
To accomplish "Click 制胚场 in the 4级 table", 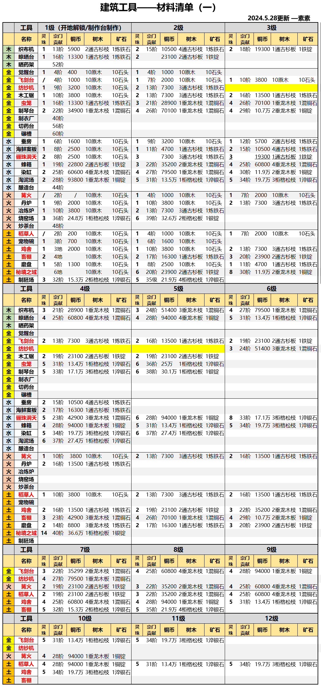I will pos(26,541).
